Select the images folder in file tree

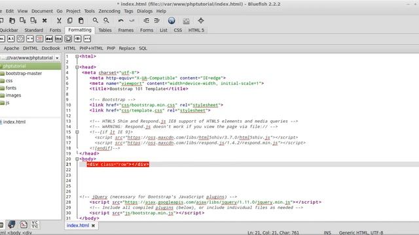click(x=13, y=95)
